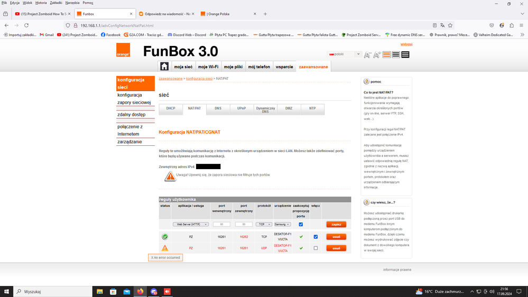
Task: Click the Orange logo
Action: [x=123, y=50]
